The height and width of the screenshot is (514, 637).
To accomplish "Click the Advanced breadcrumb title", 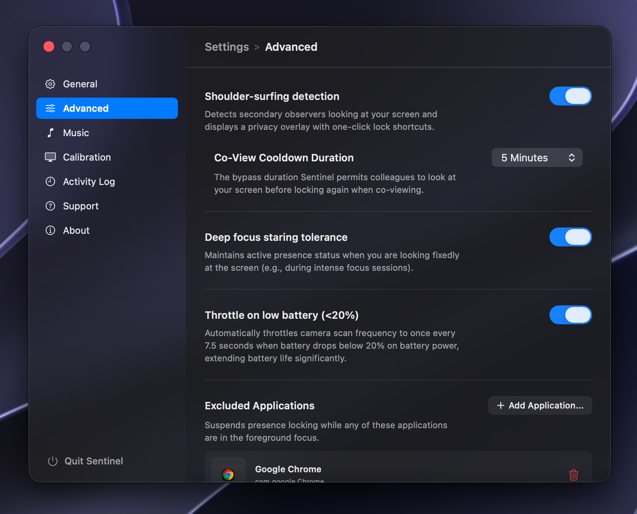I will [291, 47].
